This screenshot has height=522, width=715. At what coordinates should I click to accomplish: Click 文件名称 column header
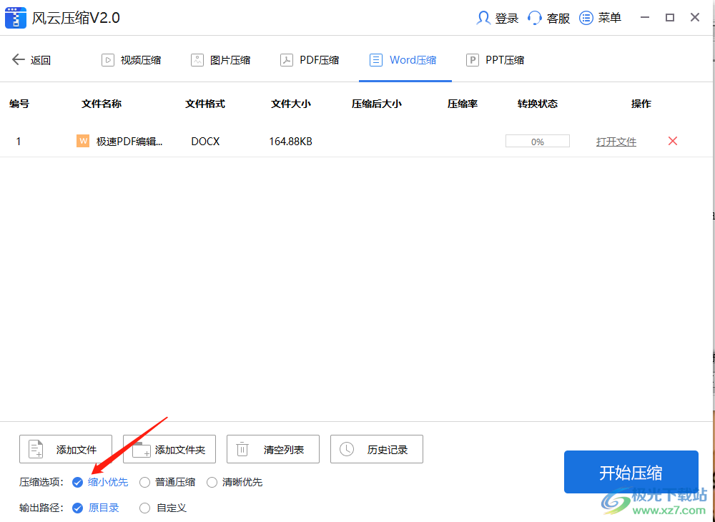pos(102,104)
